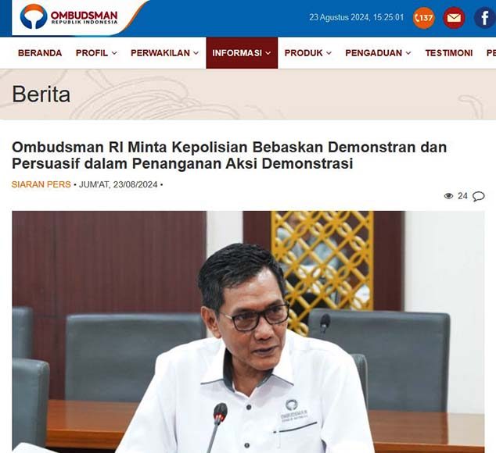Open the Testimoni menu item
496x453 pixels.
tap(449, 53)
